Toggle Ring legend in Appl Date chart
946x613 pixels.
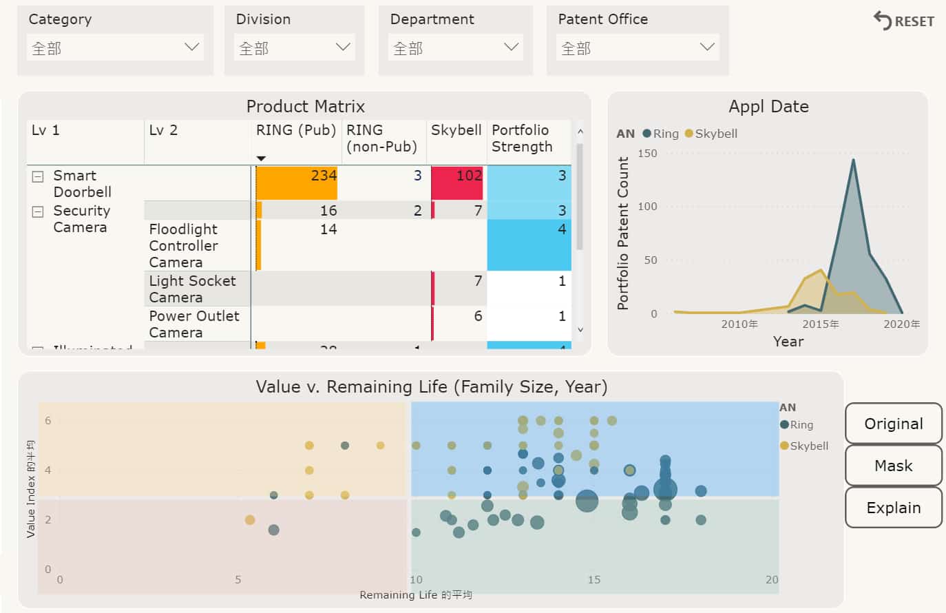[660, 134]
